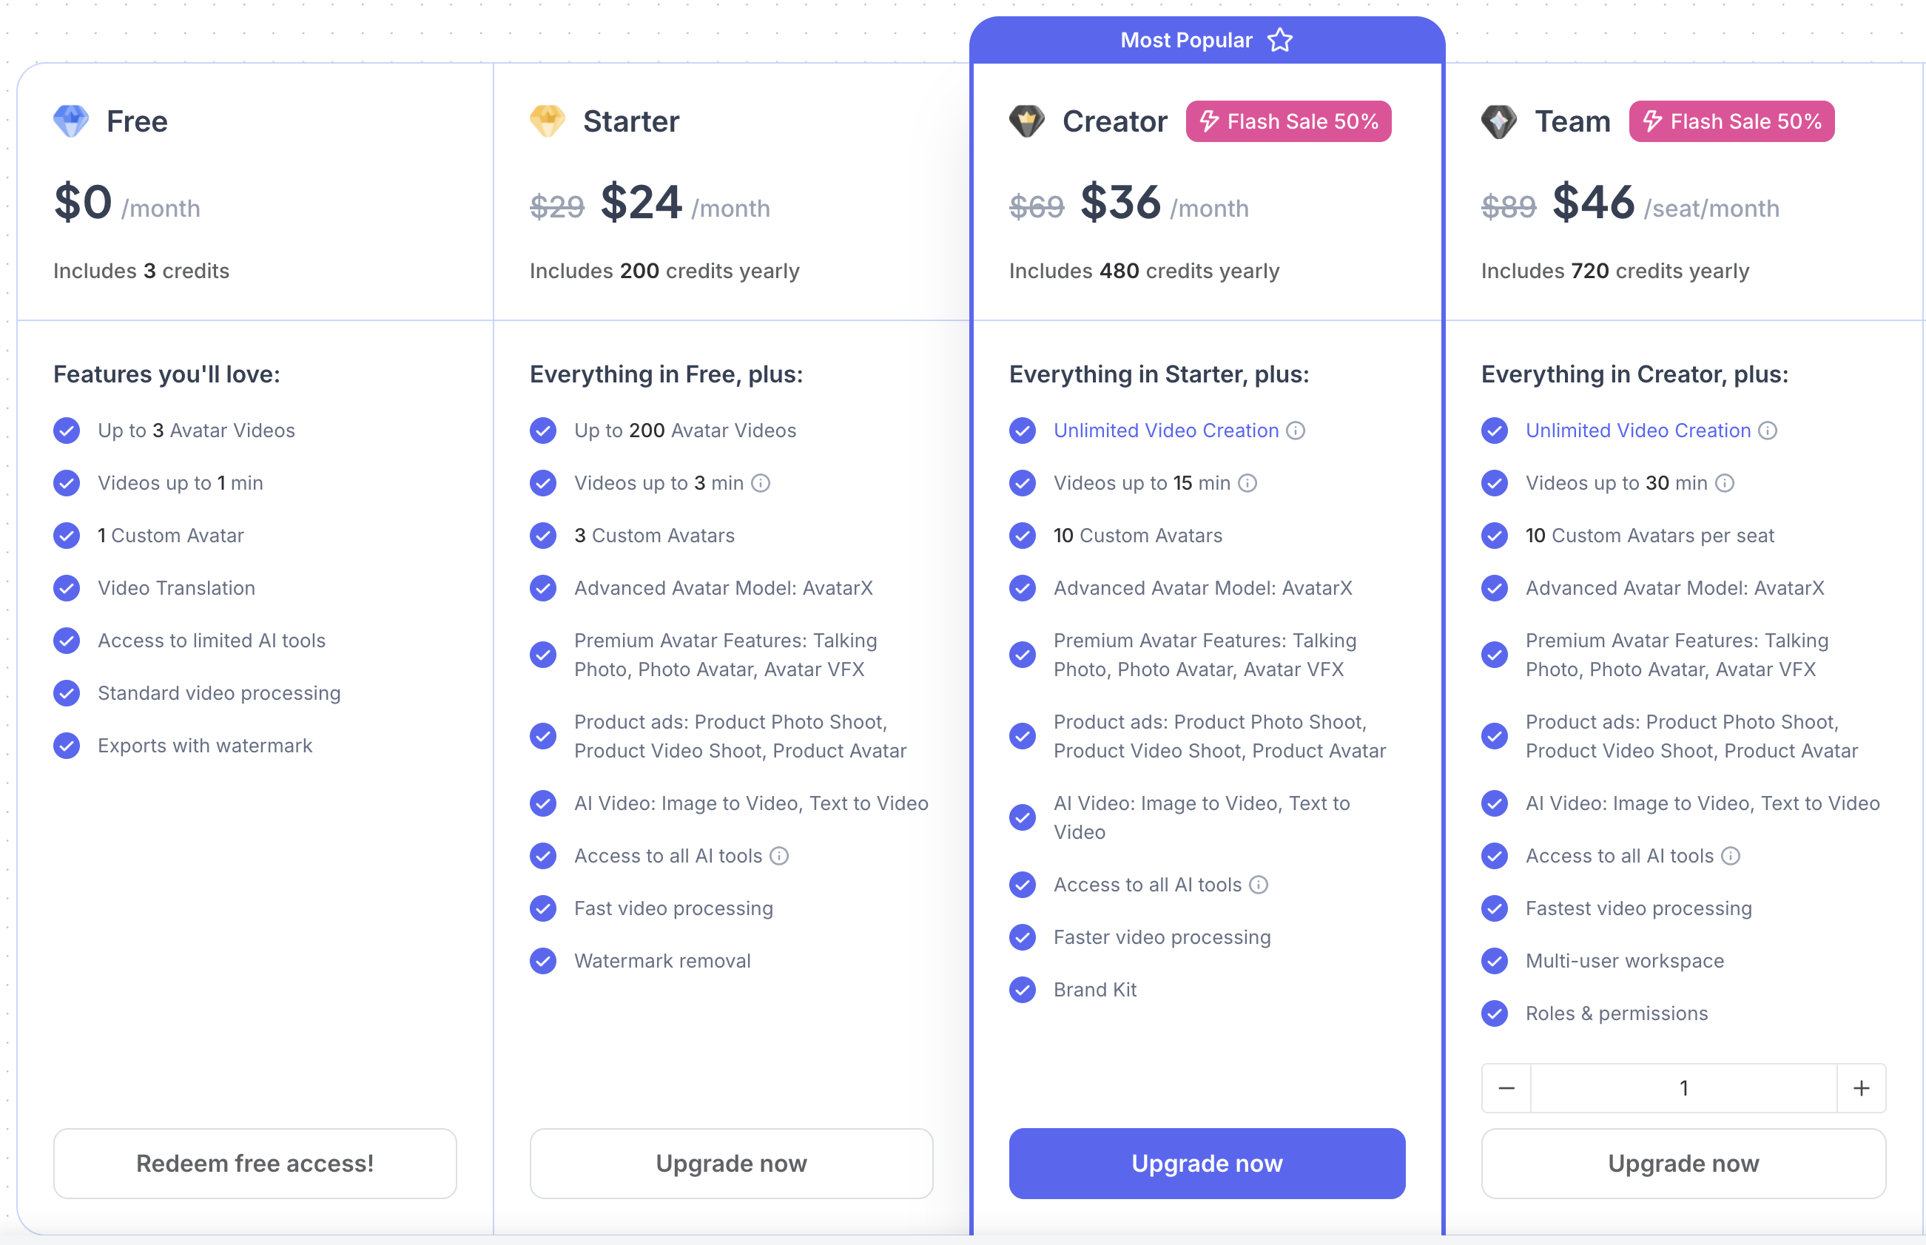Click the Creator Flash Sale 50% badge
1926x1245 pixels.
pos(1288,121)
